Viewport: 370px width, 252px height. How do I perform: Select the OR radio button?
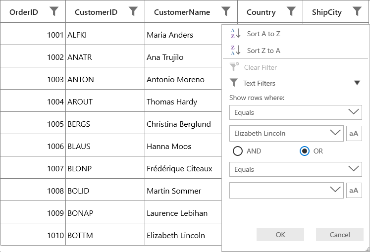coord(305,151)
